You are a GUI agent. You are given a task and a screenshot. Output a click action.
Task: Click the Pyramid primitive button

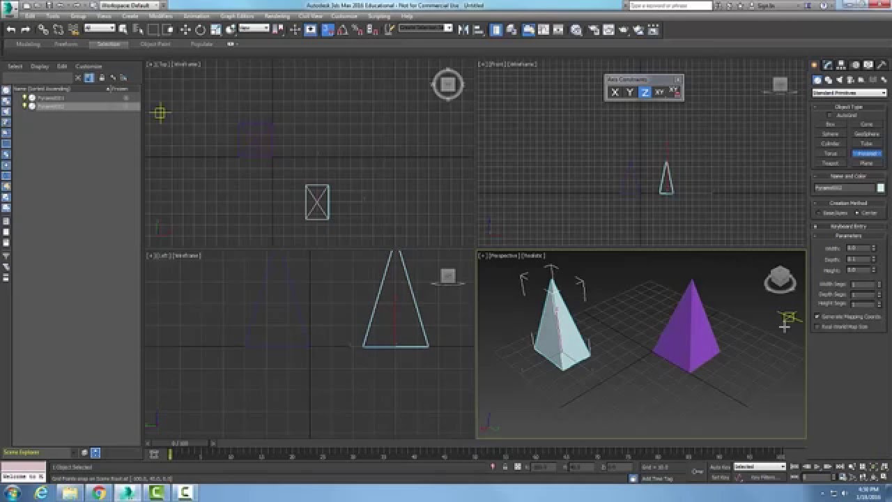tap(867, 153)
